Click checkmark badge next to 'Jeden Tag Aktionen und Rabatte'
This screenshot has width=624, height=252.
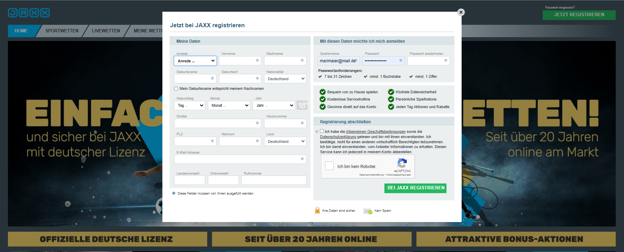[x=391, y=107]
